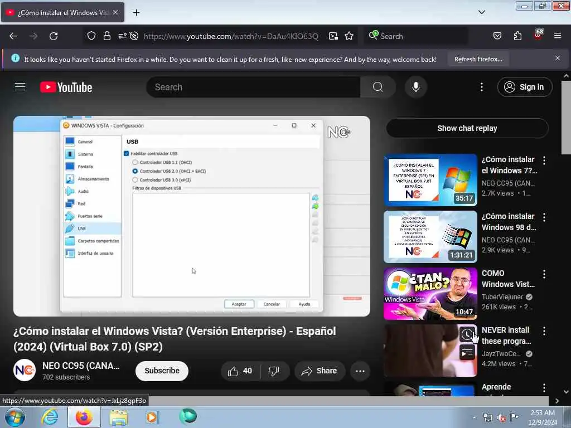Click the page vertical scrollbar thumb
This screenshot has width=571, height=428.
565,117
